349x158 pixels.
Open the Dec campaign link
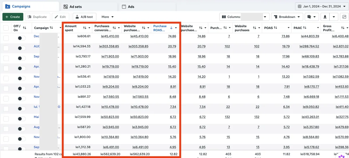coord(37,36)
